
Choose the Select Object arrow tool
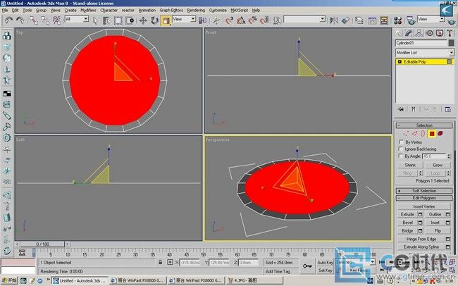pos(95,20)
